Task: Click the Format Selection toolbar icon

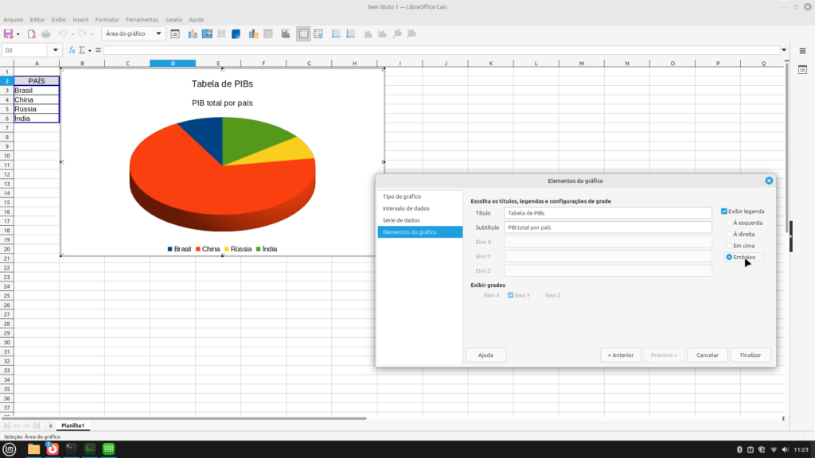Action: pos(175,34)
